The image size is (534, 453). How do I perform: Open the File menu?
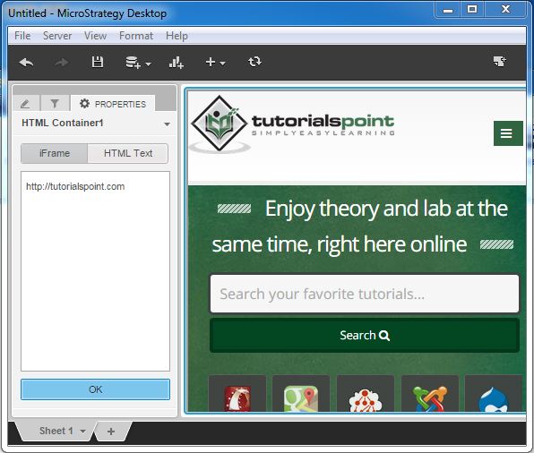click(x=22, y=36)
